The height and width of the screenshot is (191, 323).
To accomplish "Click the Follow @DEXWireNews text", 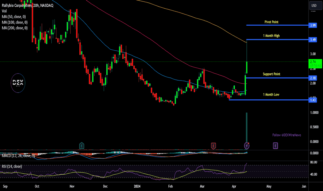I will [x=287, y=135].
